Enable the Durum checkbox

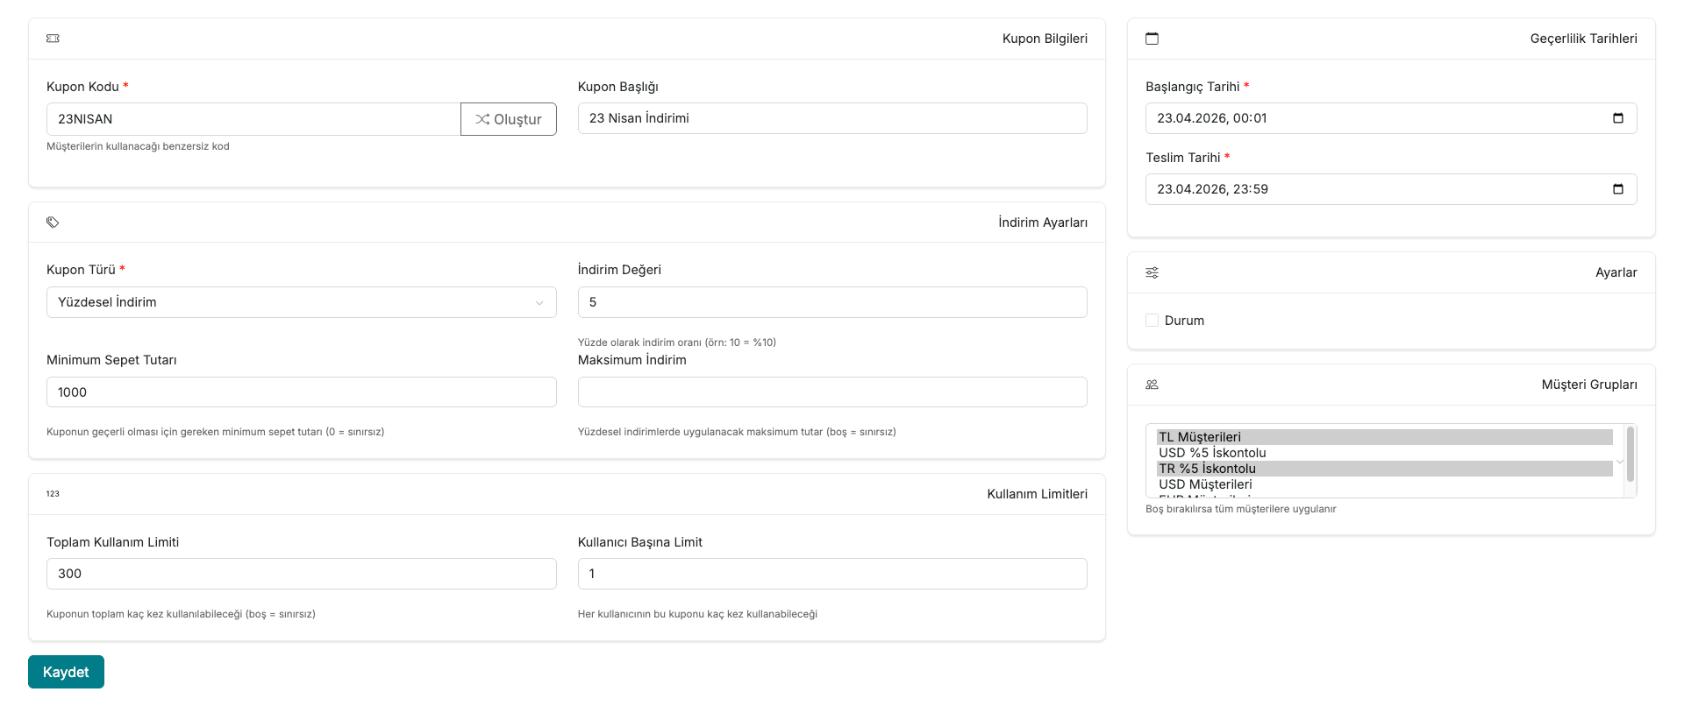tap(1152, 321)
